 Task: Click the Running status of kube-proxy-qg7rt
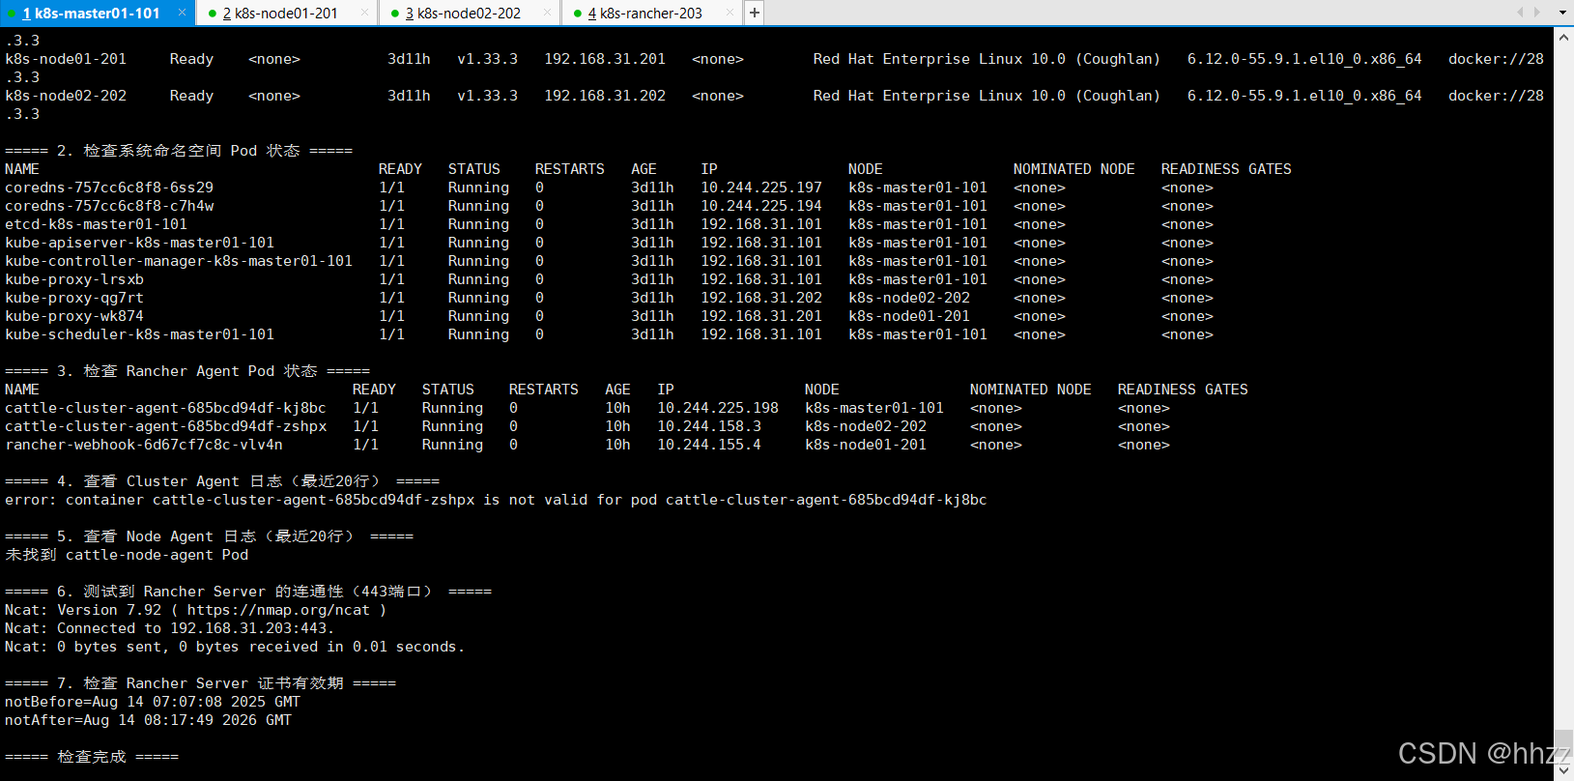(x=478, y=298)
